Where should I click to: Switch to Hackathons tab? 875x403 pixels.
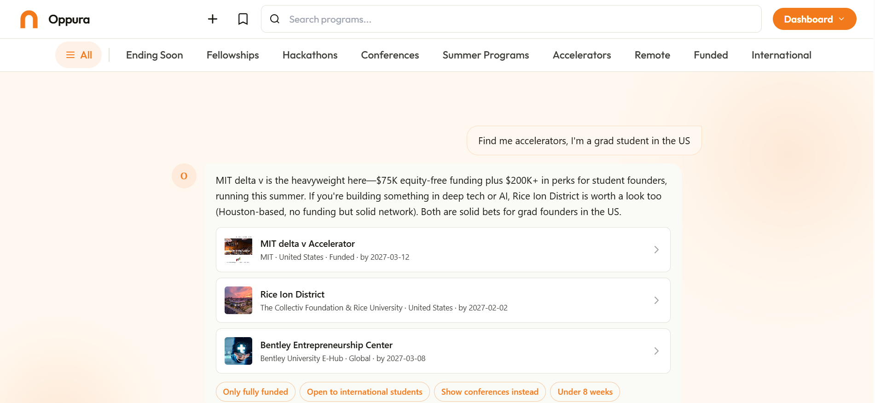click(310, 55)
